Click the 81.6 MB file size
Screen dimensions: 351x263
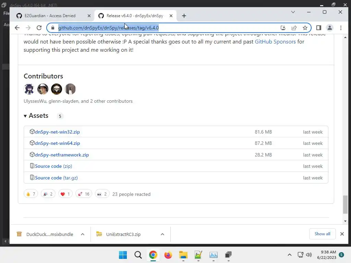(x=263, y=132)
